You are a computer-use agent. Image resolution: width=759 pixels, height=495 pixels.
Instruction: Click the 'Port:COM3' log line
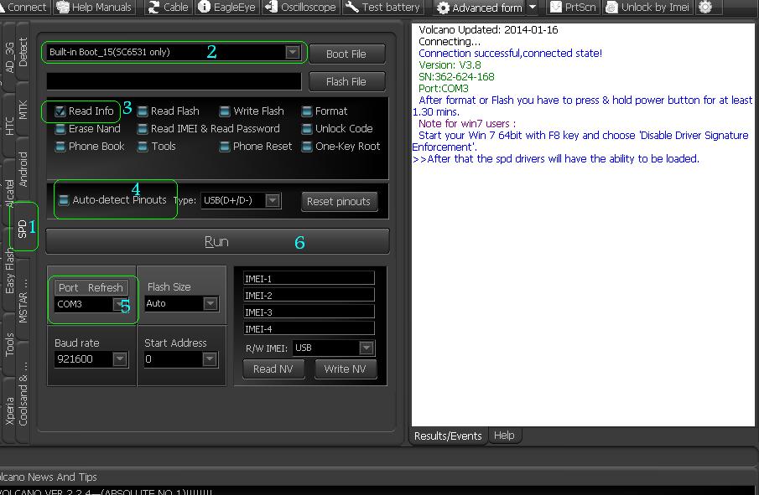(x=444, y=89)
